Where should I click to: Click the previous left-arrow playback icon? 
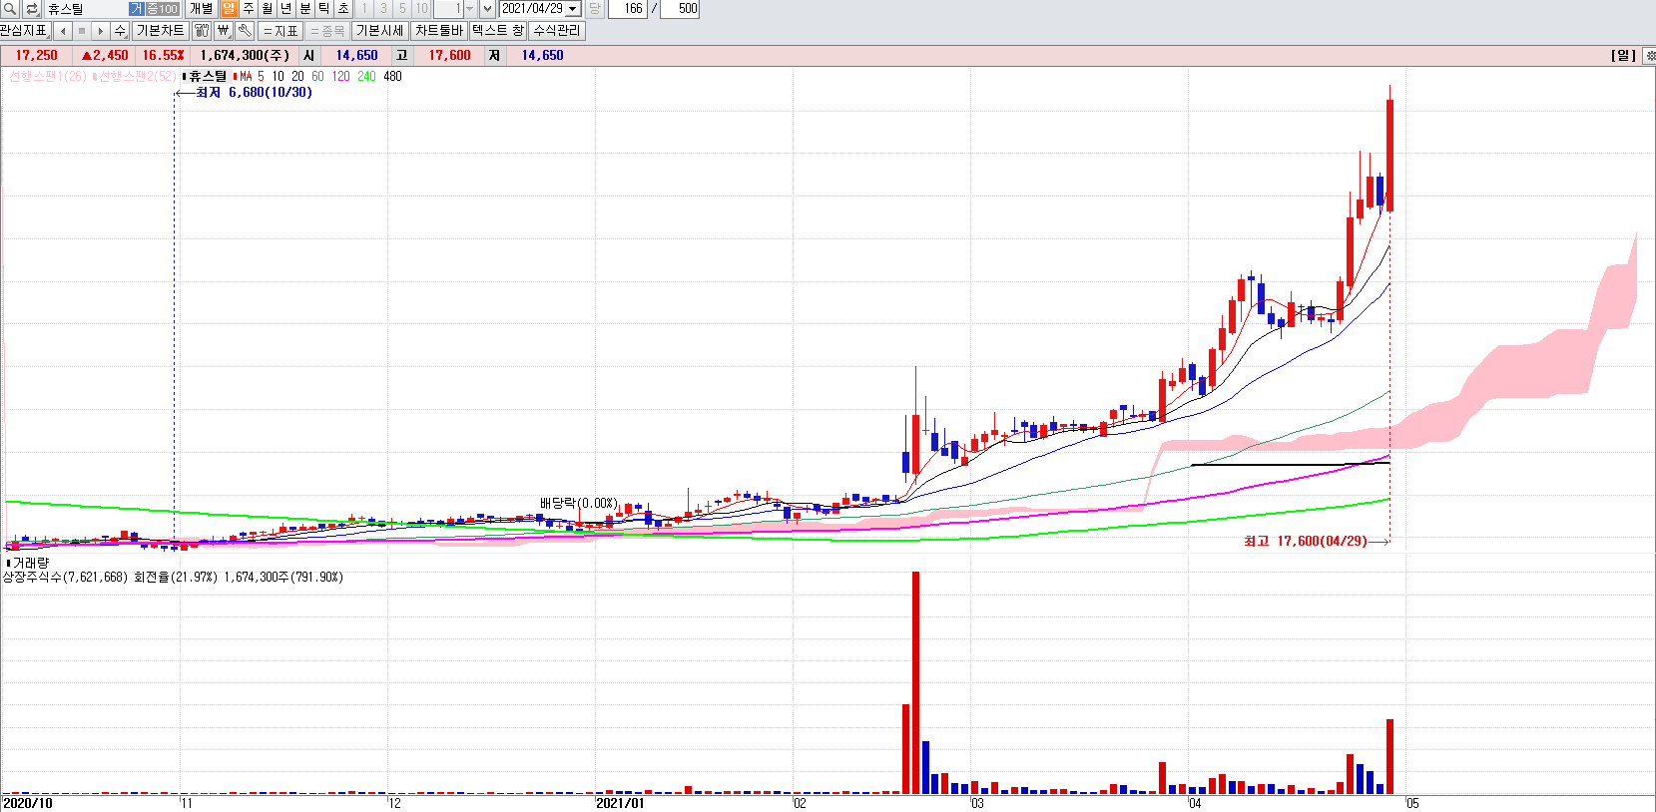63,31
